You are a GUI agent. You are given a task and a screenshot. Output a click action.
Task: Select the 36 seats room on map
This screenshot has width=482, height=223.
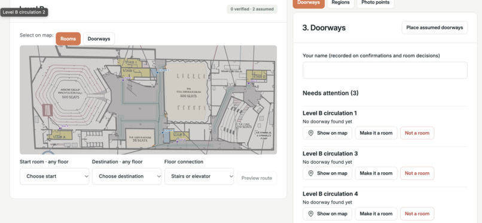coord(140,139)
